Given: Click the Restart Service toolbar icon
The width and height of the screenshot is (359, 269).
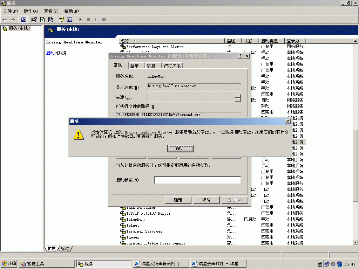Looking at the screenshot, I should [x=104, y=20].
